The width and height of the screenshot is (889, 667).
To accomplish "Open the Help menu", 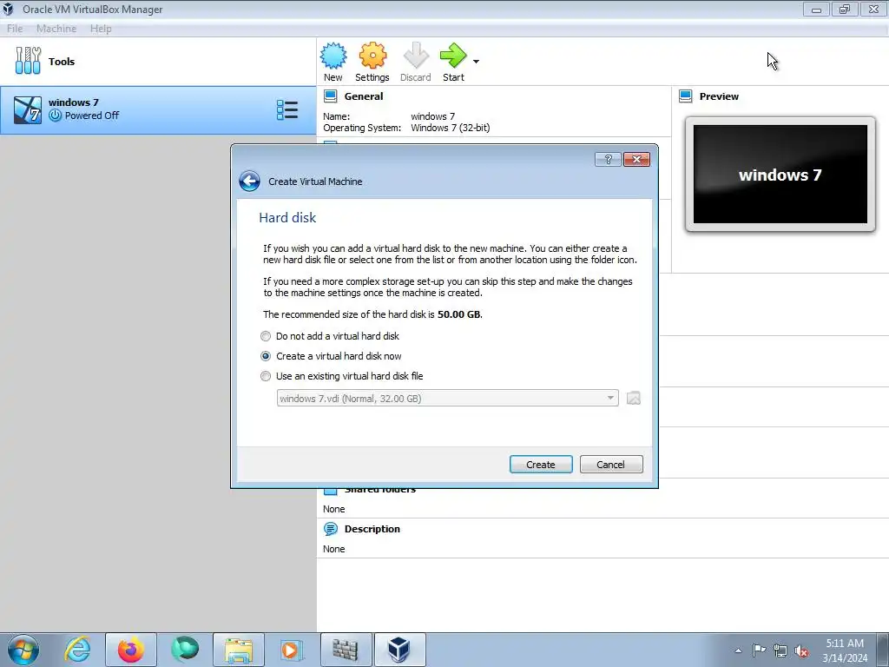I will point(101,29).
